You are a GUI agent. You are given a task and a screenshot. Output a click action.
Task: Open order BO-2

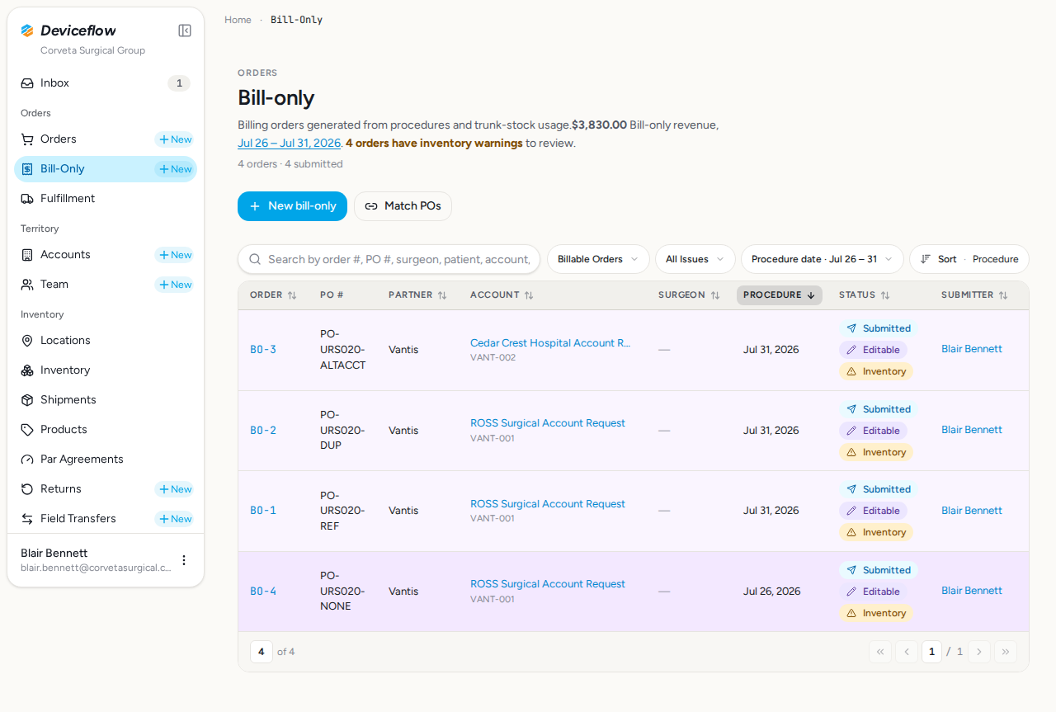click(x=263, y=431)
